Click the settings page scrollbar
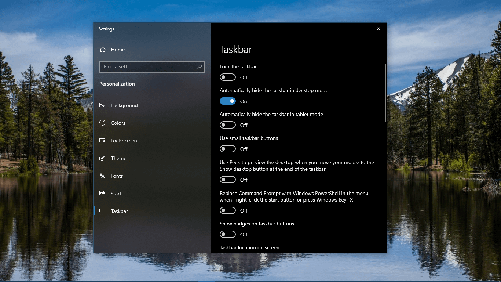Screen dimensions: 501x282 pos(384,92)
